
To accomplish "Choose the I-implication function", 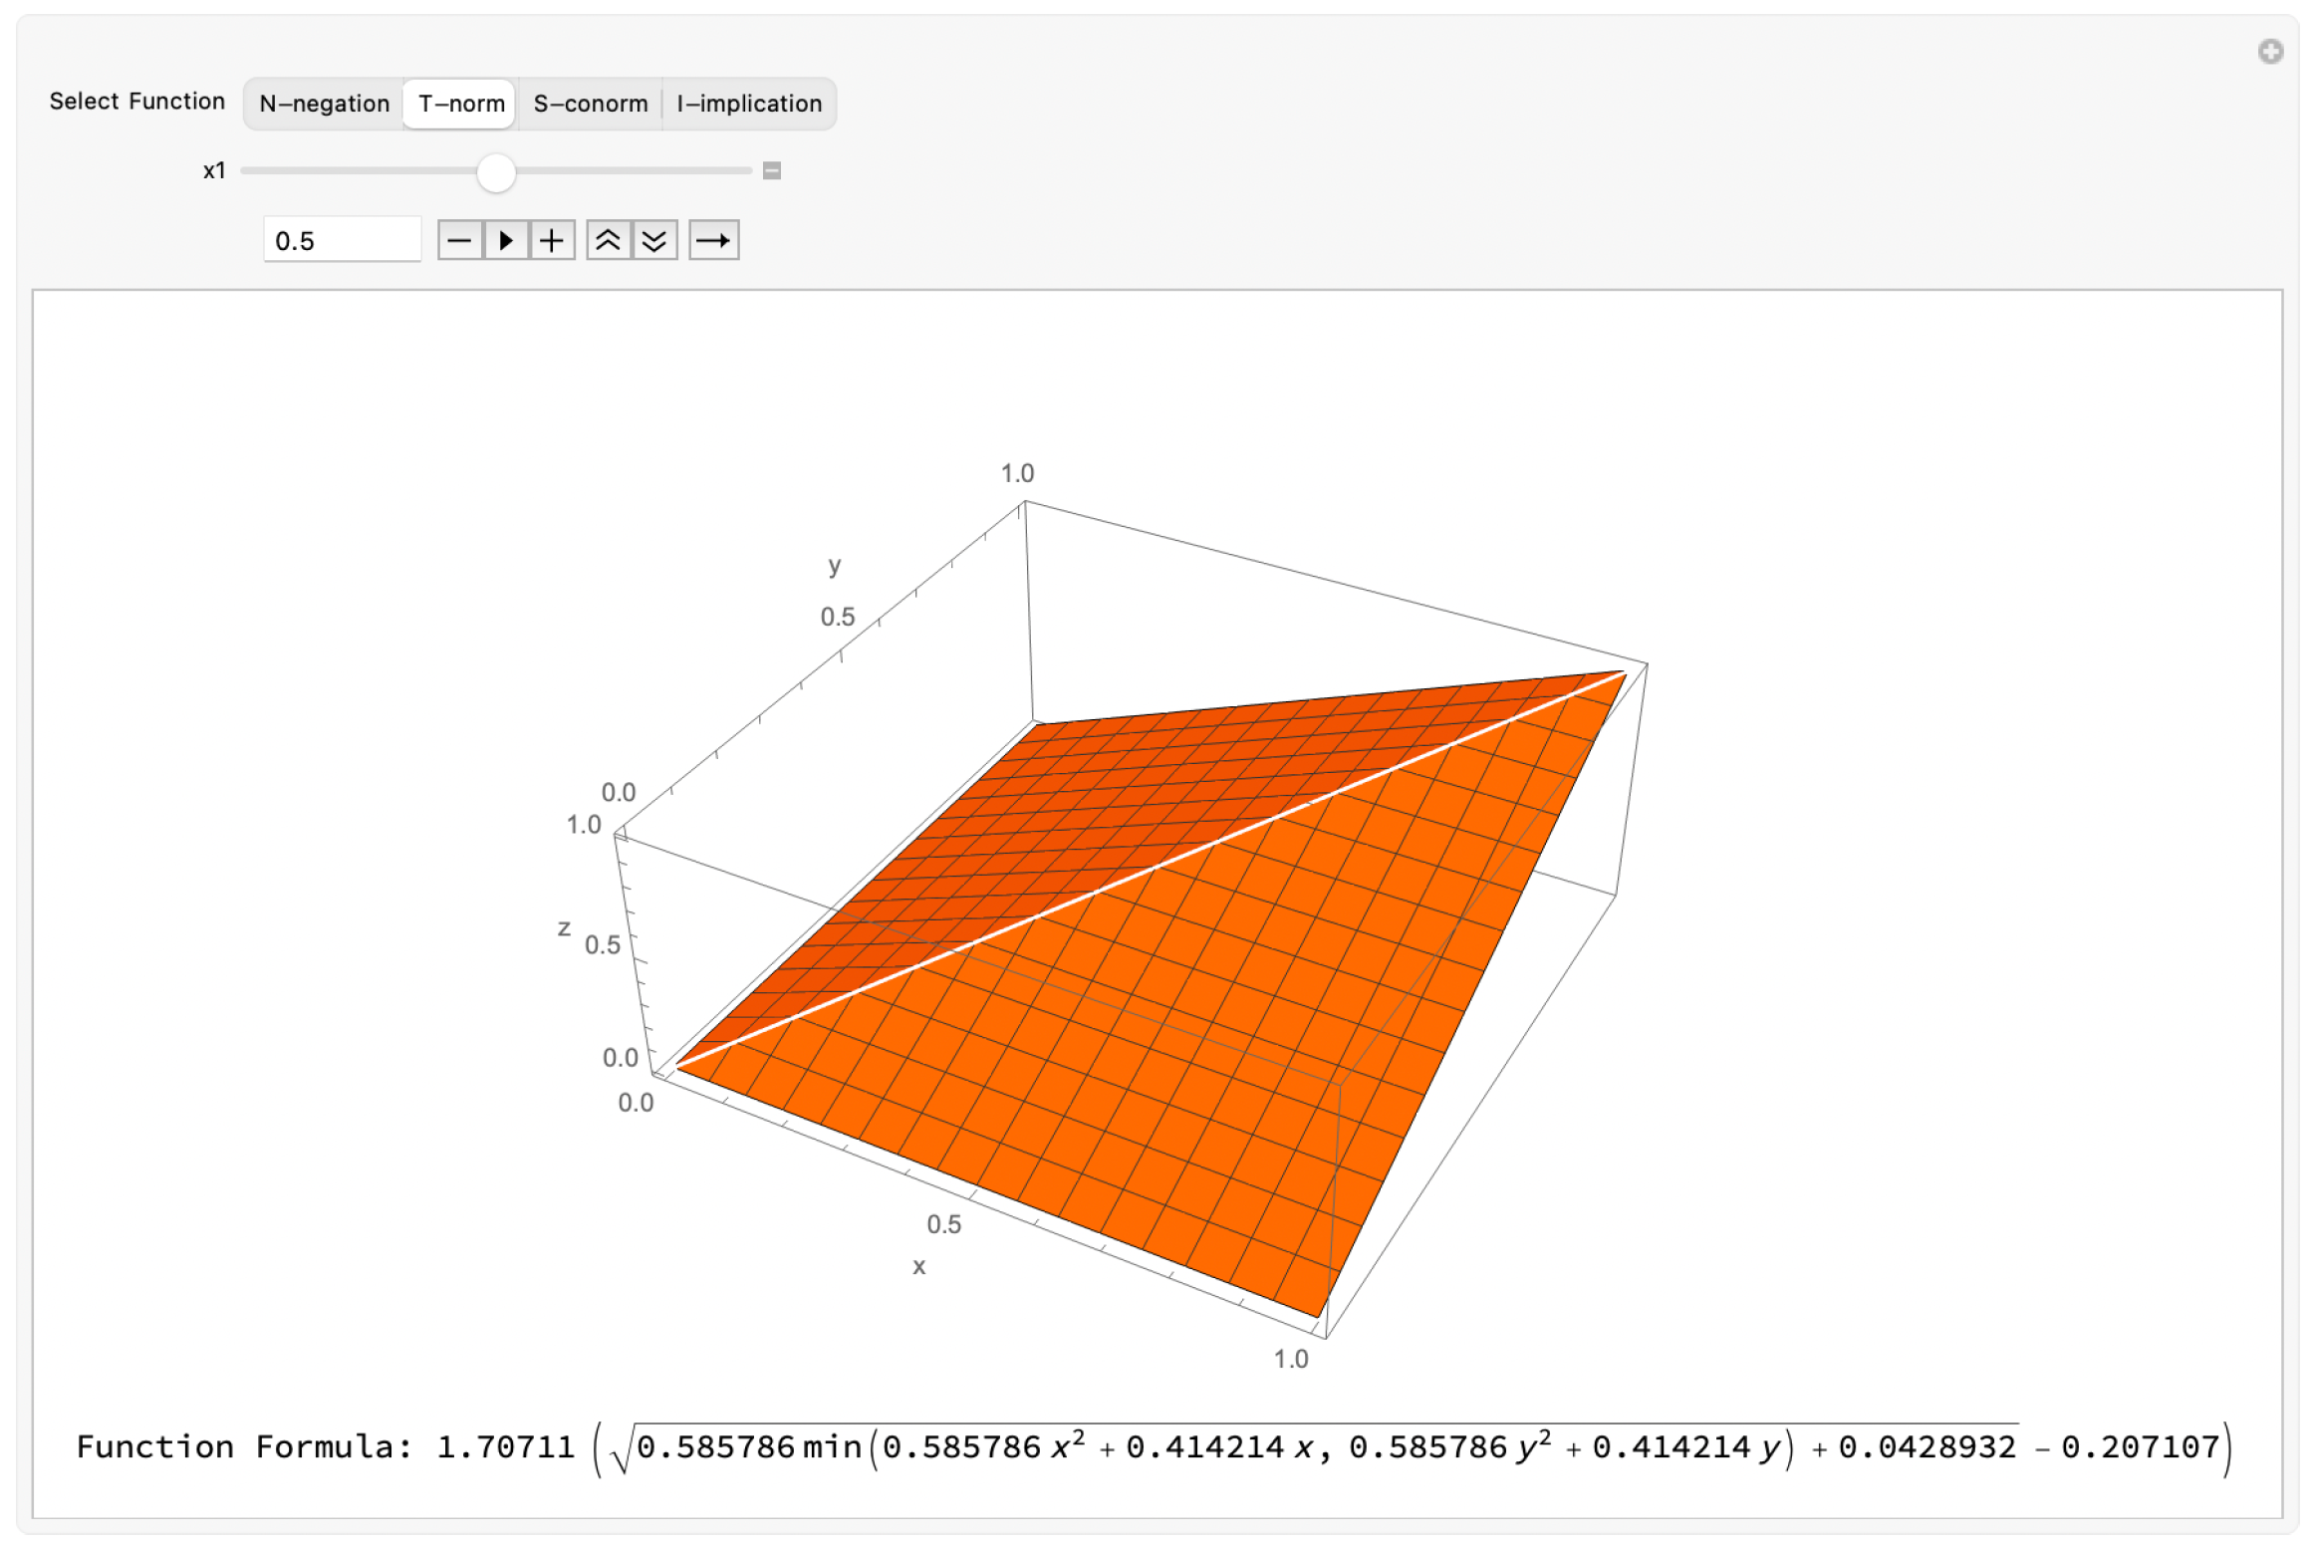I will (x=749, y=104).
